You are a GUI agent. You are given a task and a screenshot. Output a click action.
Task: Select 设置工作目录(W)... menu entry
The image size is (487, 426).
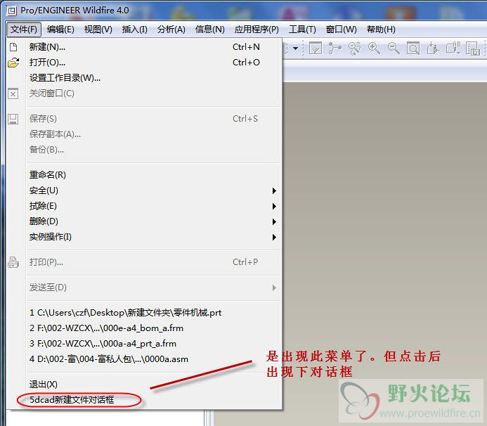145,78
